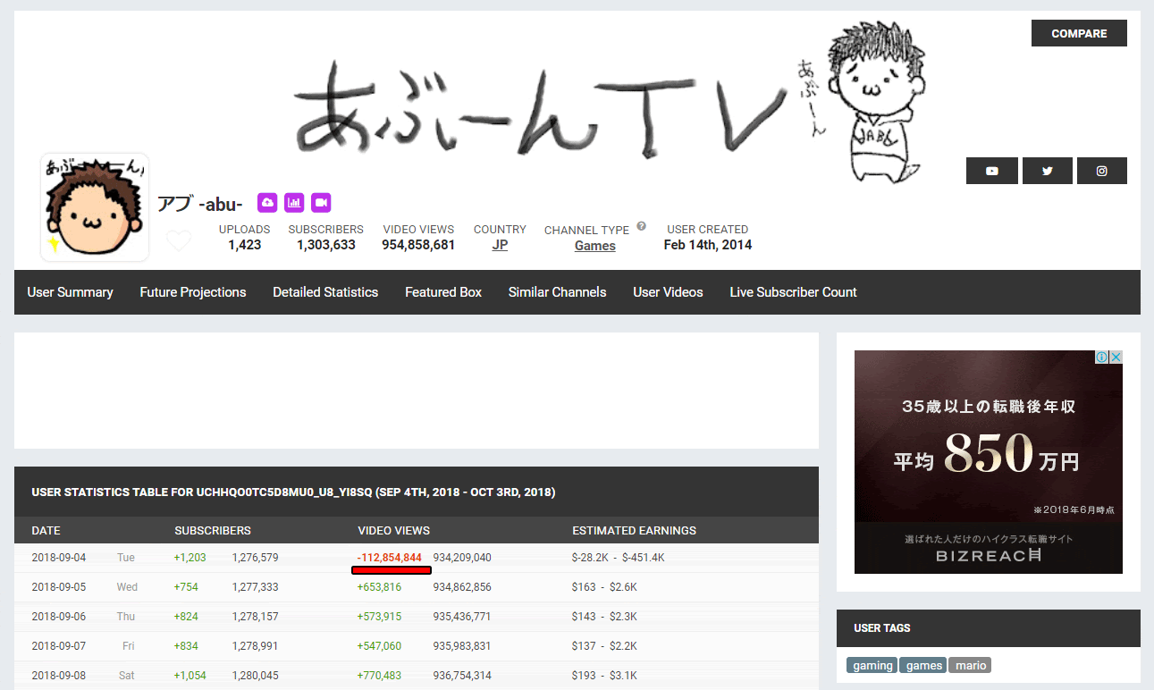
Task: Click the ad info icon on banner
Action: point(1102,357)
